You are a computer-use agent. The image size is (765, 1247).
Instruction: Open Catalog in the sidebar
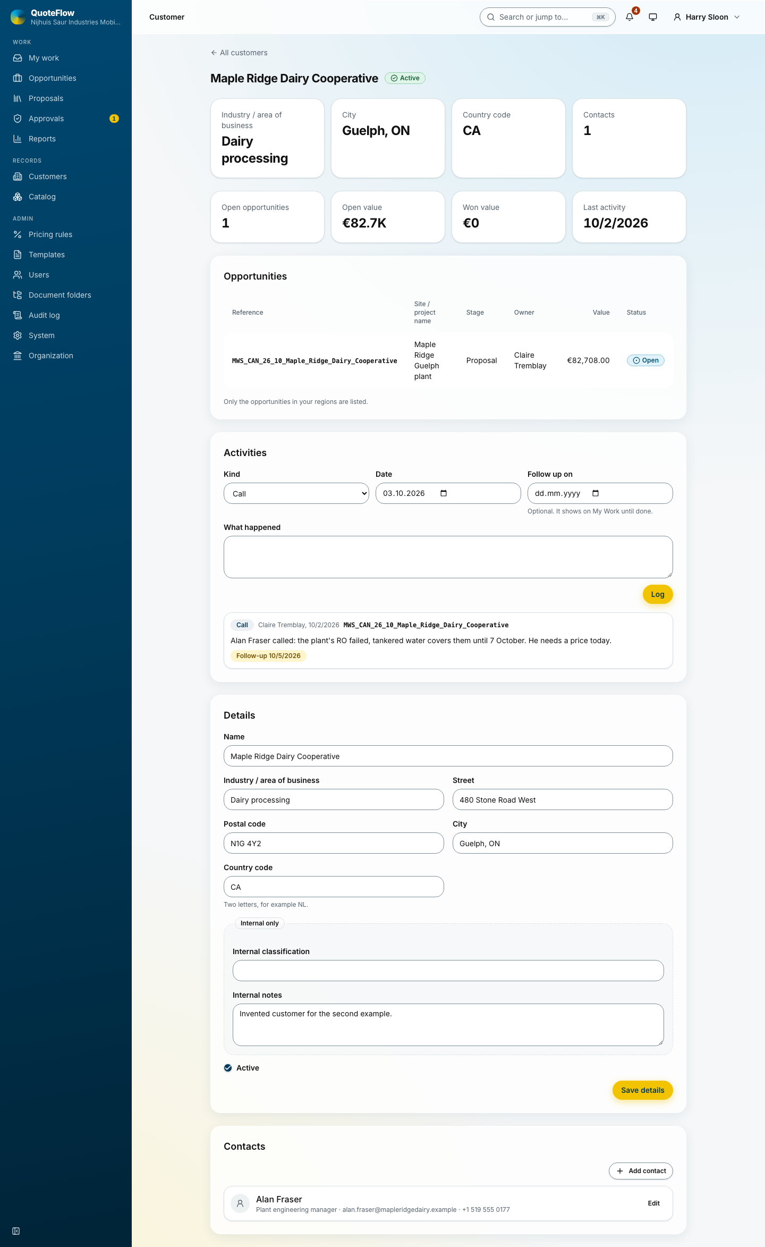pyautogui.click(x=66, y=197)
